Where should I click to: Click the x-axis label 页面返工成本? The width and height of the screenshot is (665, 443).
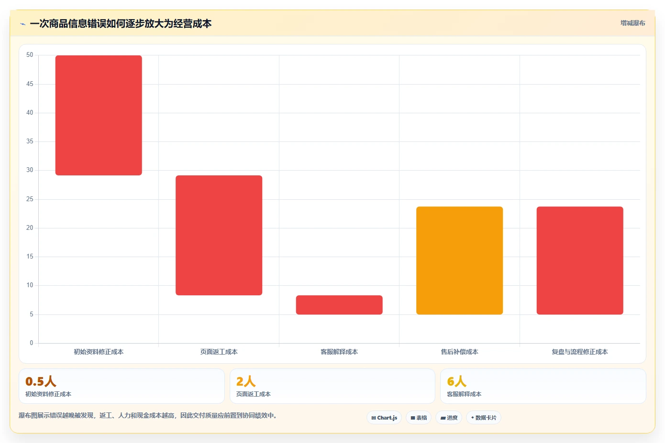click(219, 352)
